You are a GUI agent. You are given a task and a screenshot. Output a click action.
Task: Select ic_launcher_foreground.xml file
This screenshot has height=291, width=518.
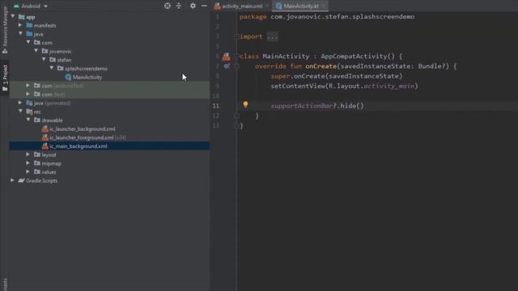pyautogui.click(x=81, y=137)
